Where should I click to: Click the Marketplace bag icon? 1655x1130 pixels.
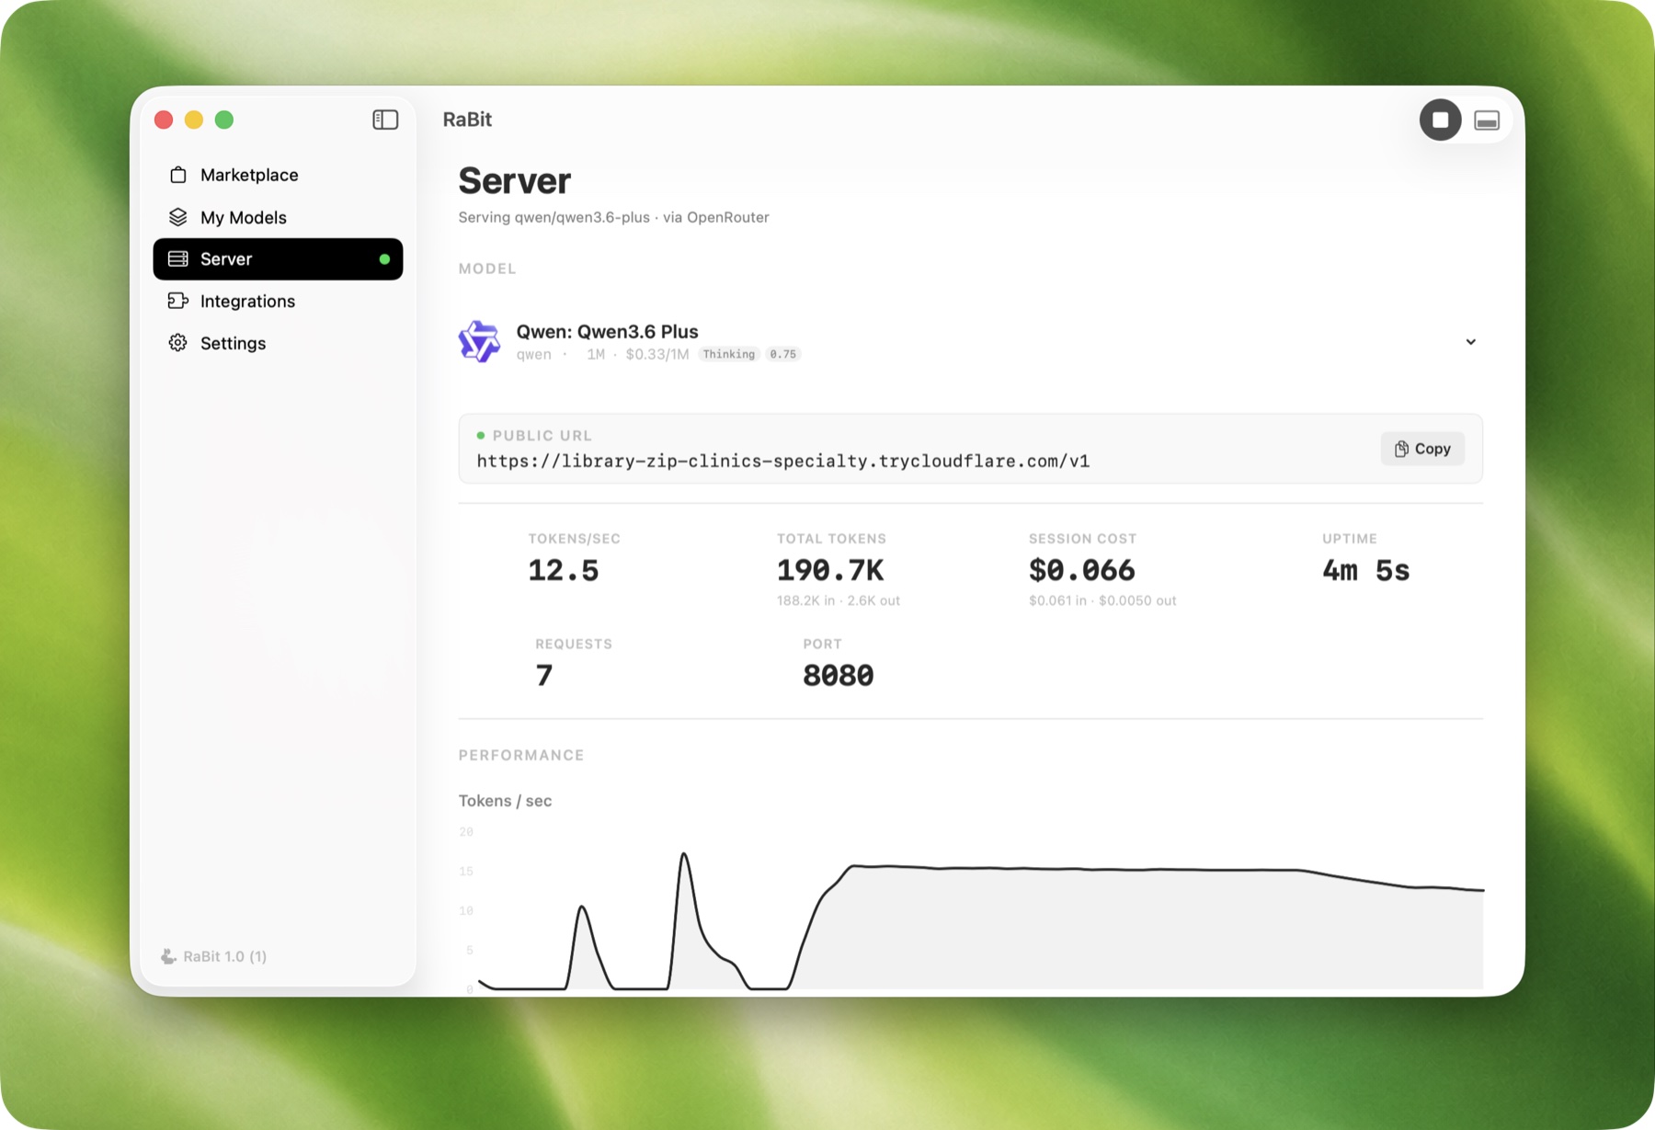pos(178,175)
